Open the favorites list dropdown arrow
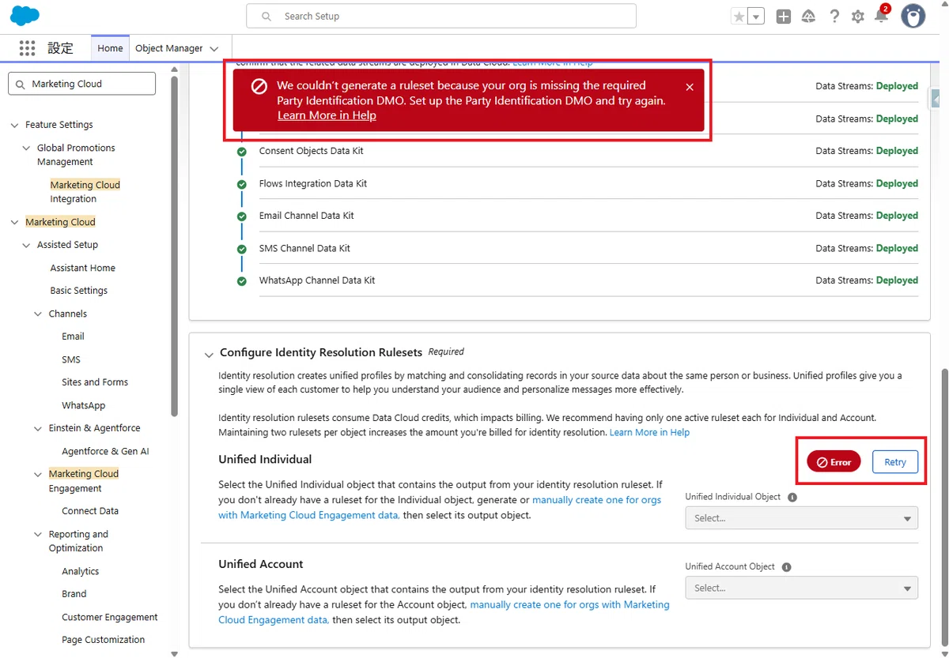949x658 pixels. point(756,17)
